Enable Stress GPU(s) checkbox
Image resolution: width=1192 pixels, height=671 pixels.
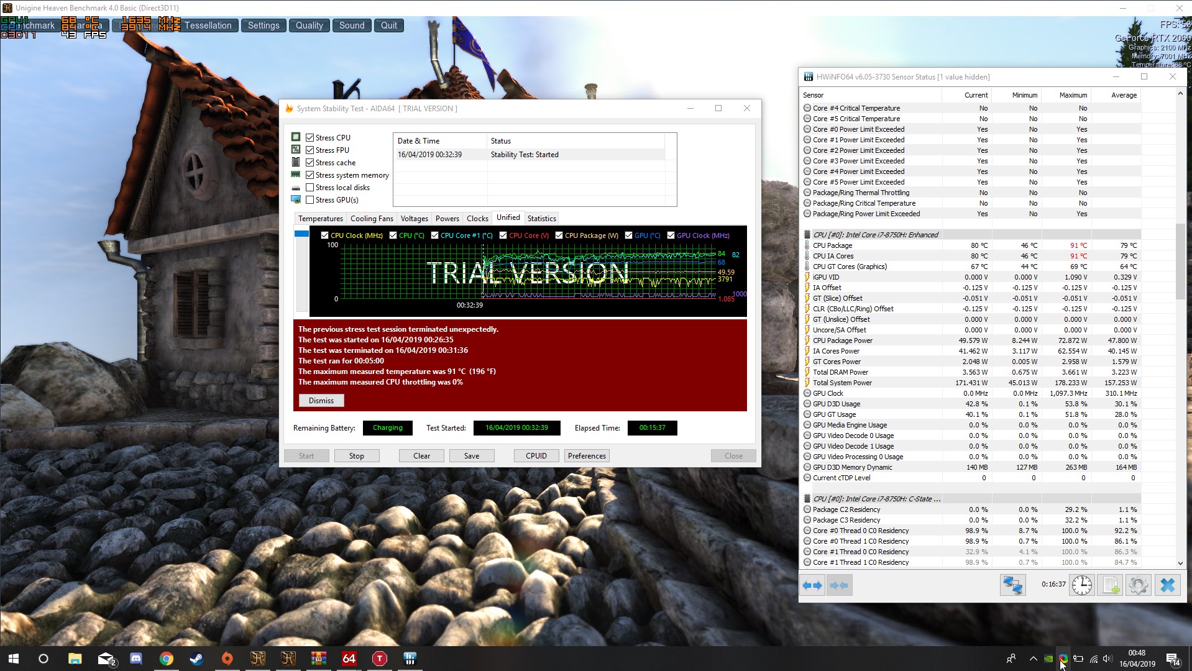pyautogui.click(x=309, y=199)
